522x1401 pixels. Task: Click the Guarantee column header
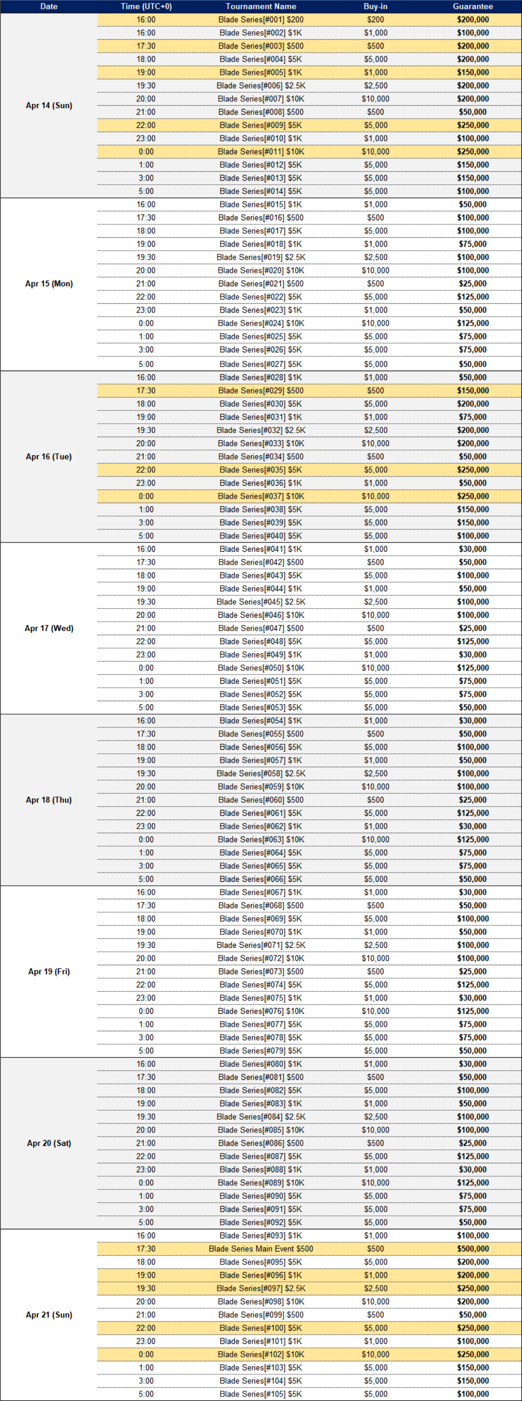(473, 7)
